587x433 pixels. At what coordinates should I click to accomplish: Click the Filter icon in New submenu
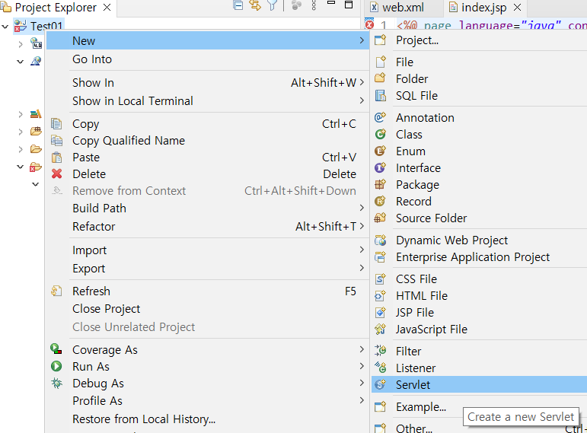(381, 351)
